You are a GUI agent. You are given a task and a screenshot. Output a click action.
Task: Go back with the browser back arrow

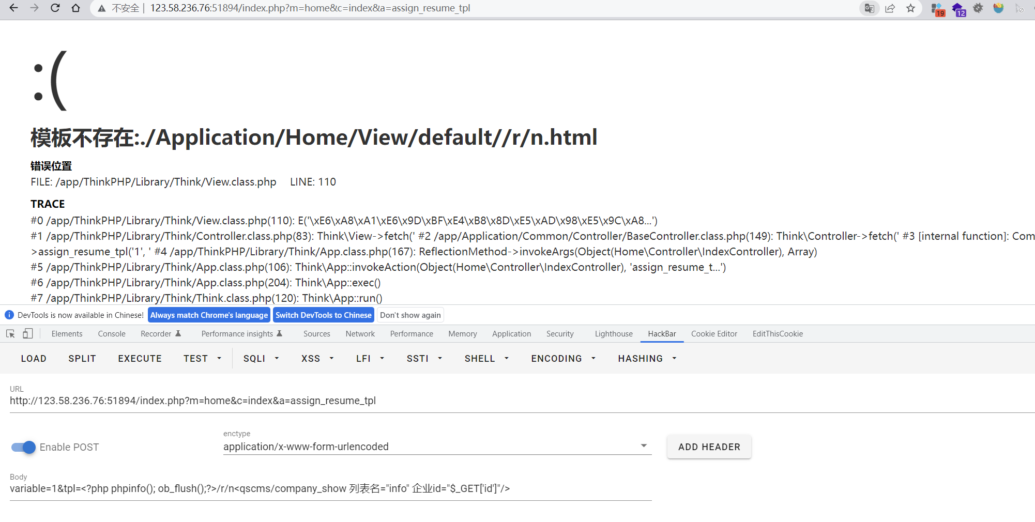[x=14, y=8]
